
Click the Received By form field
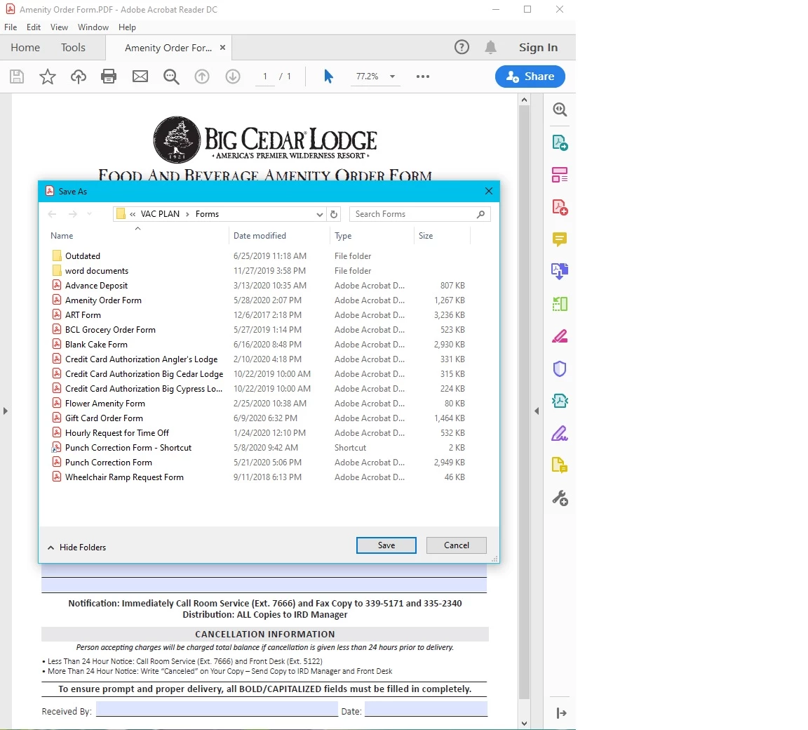click(x=217, y=709)
